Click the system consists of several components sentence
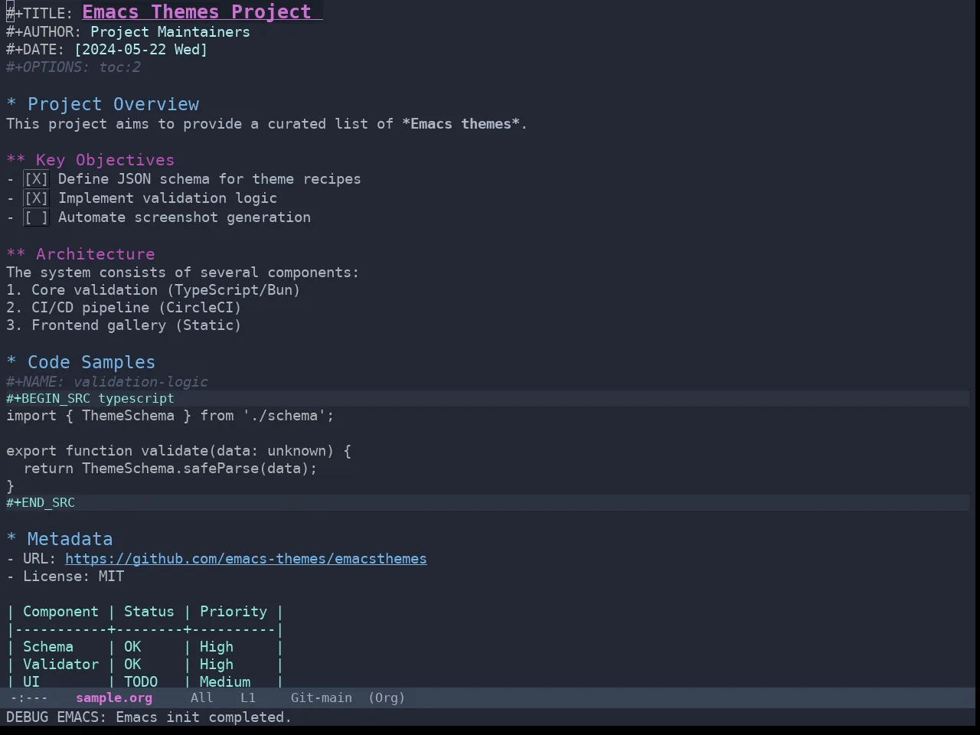Image resolution: width=980 pixels, height=735 pixels. click(x=182, y=273)
